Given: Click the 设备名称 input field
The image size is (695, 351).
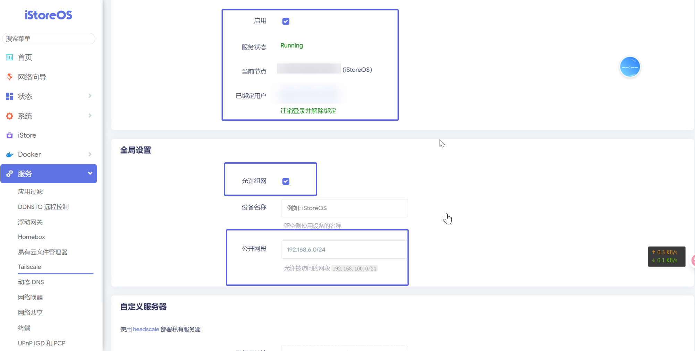Looking at the screenshot, I should 345,208.
